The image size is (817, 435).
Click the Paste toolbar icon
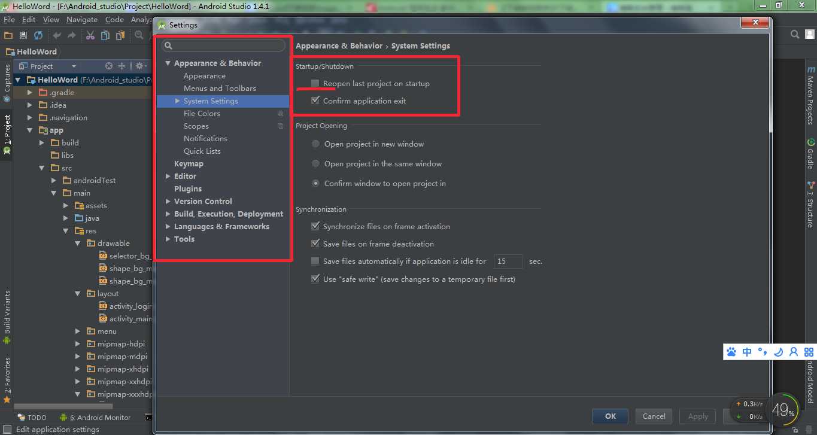click(120, 35)
